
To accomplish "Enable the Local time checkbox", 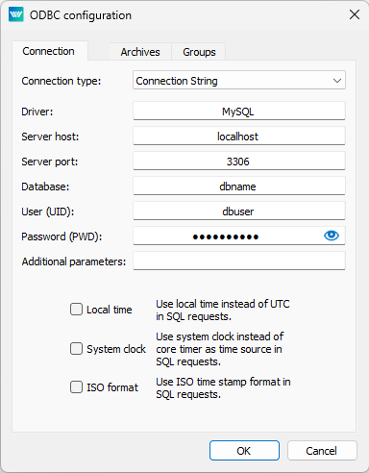I will pyautogui.click(x=76, y=310).
